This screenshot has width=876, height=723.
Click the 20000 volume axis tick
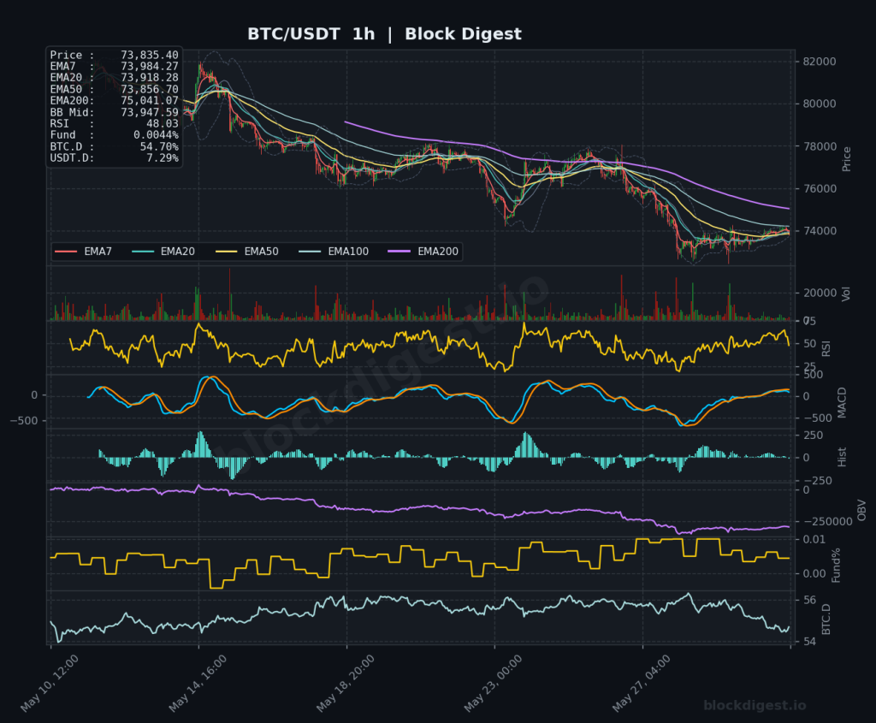pos(820,293)
